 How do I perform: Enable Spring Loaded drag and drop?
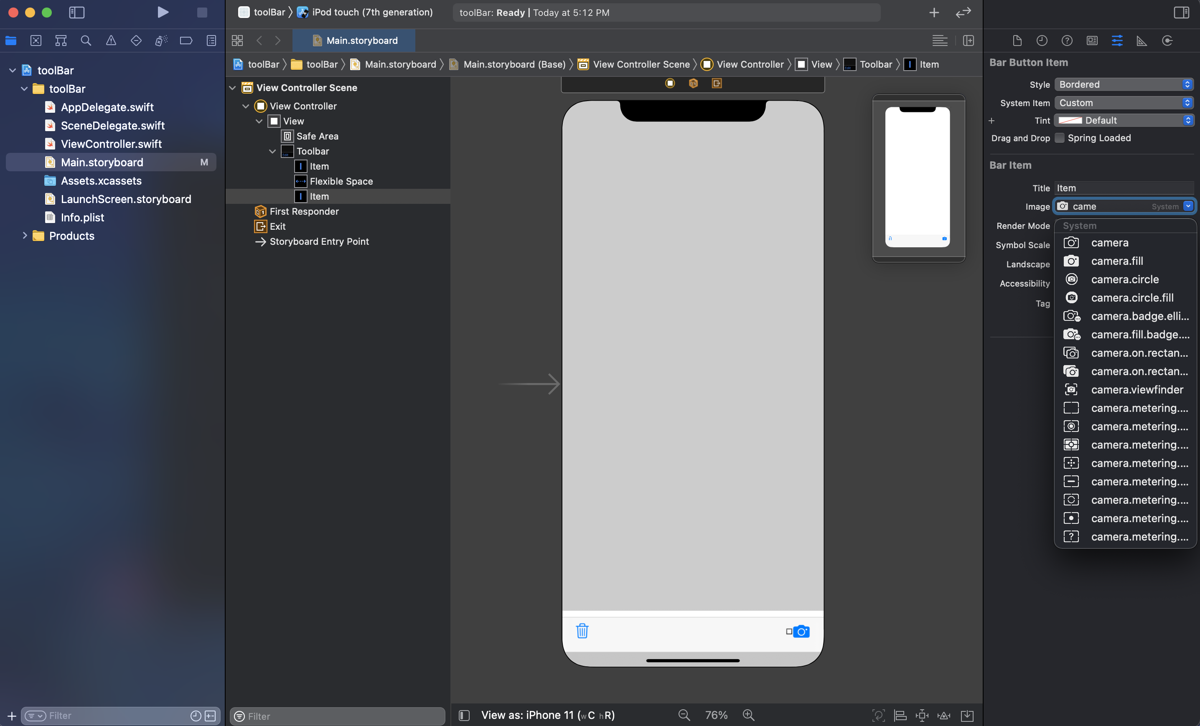1060,138
